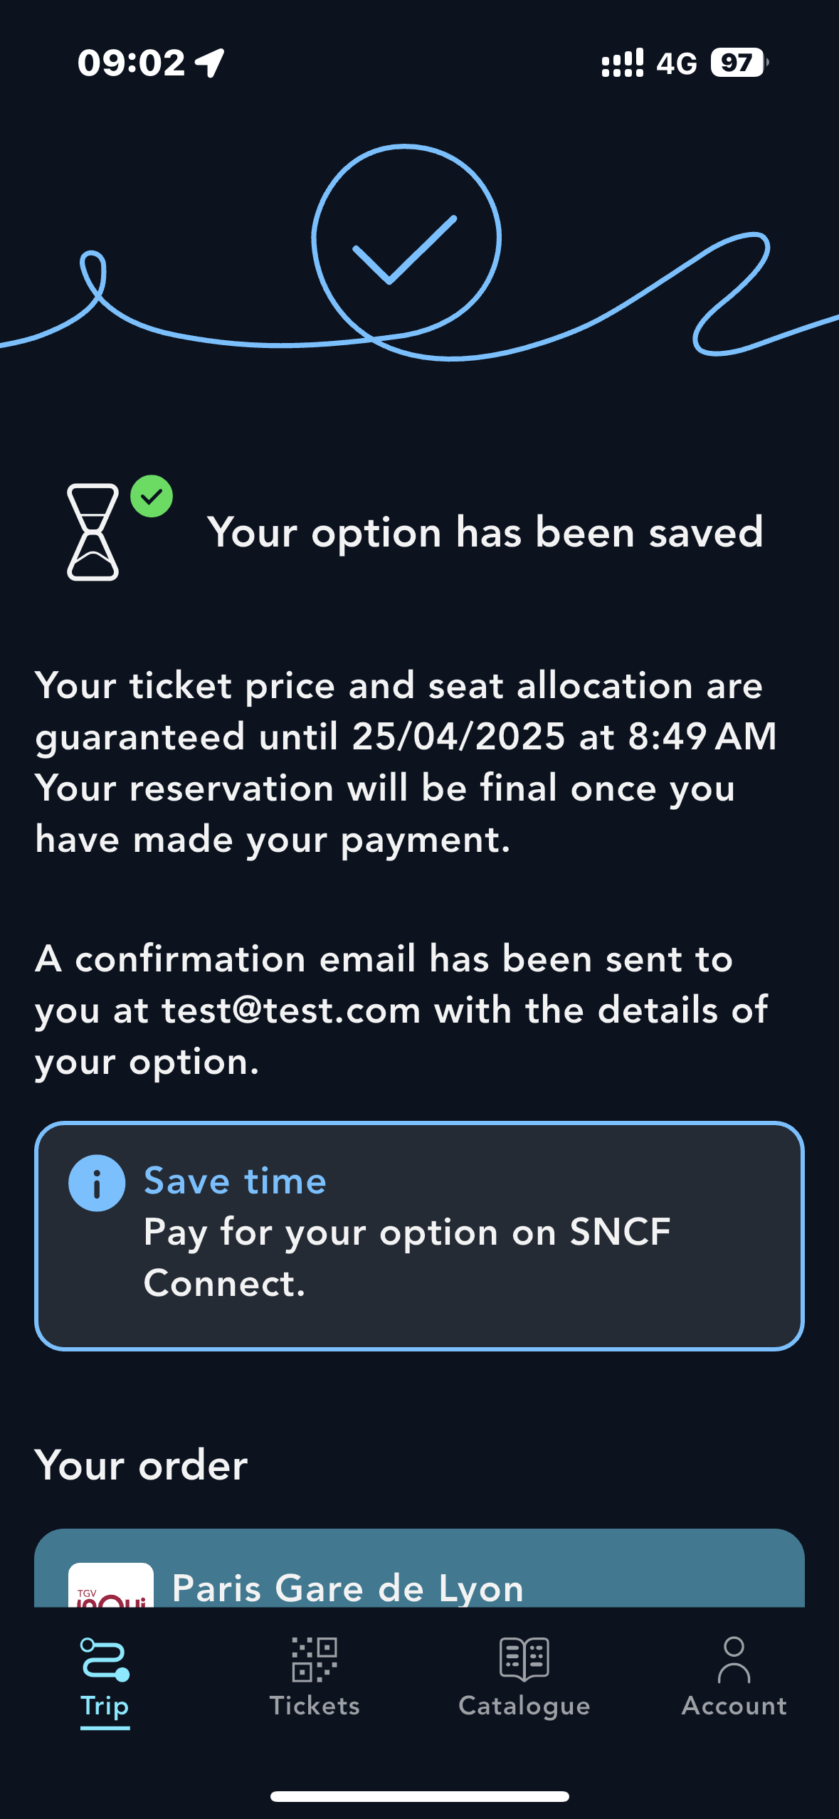
Task: Tap the cellular signal bars
Action: (622, 63)
